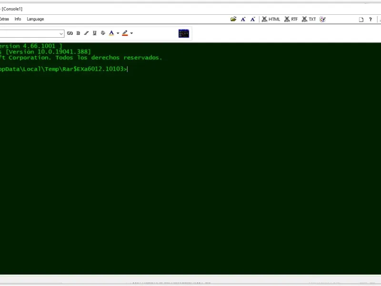Click the version 4.66.1001 line
This screenshot has height=286, width=381.
point(31,46)
